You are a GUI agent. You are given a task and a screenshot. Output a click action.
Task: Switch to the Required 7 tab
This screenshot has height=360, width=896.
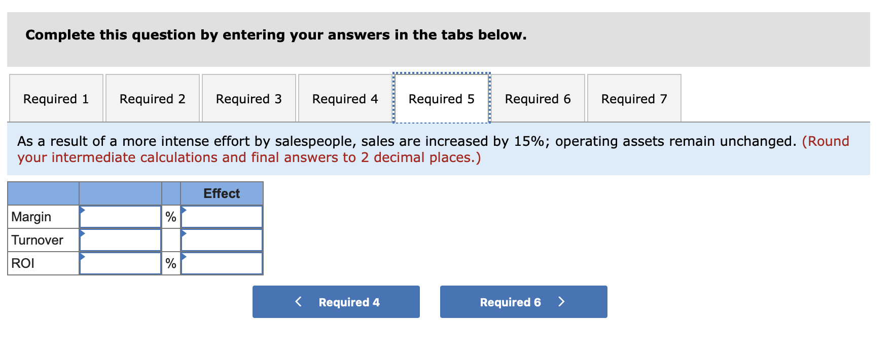click(634, 98)
